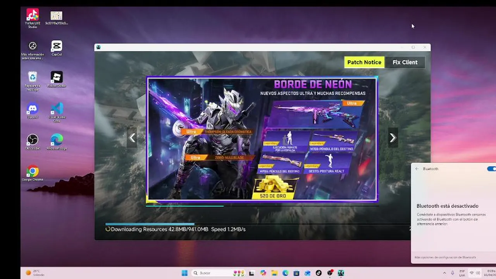Open the Windows Start menu
Image resolution: width=496 pixels, height=279 pixels.
184,273
